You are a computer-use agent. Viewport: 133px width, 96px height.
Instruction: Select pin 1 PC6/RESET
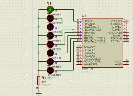[x=79, y=65]
